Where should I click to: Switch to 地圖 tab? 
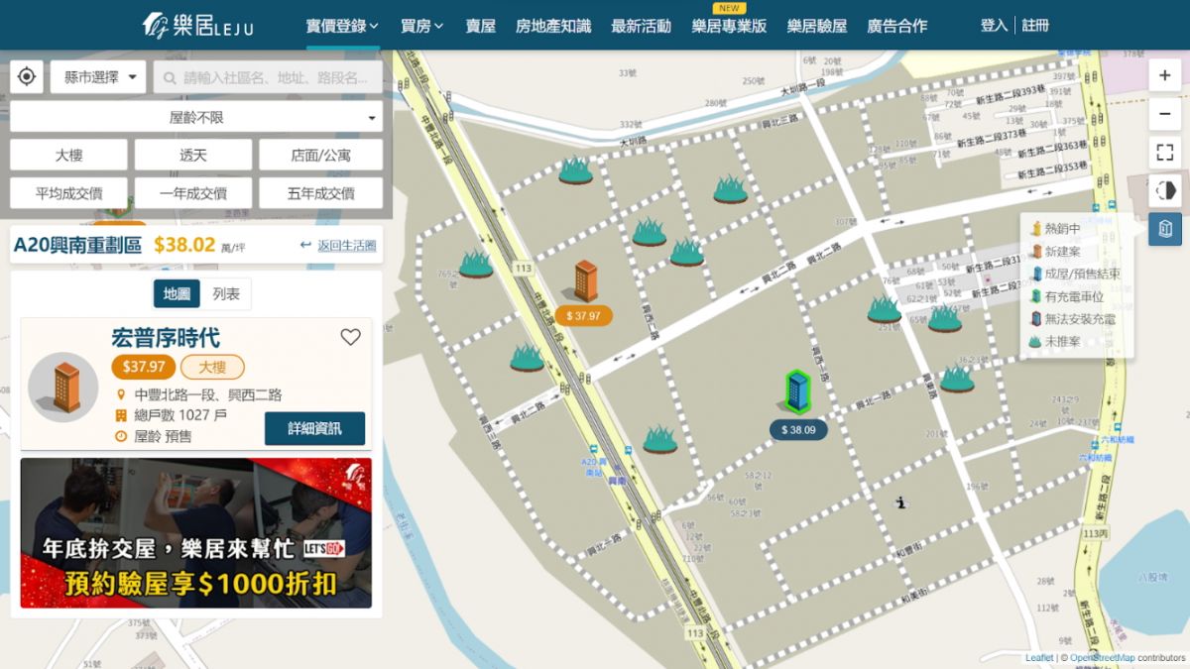tap(177, 293)
